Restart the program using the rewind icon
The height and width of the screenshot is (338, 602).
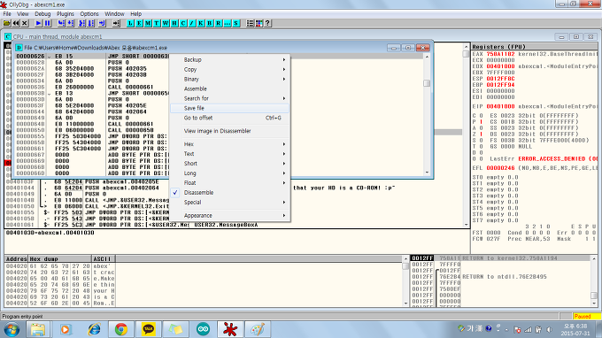coord(16,23)
